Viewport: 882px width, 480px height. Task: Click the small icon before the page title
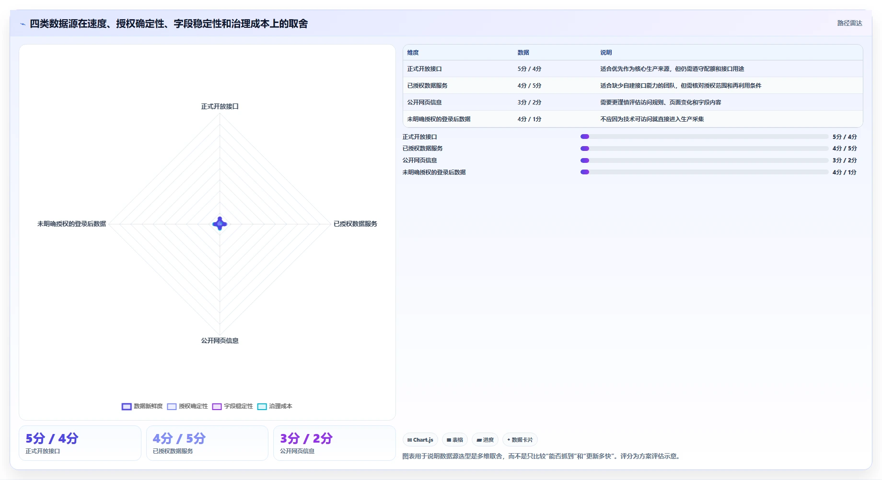pos(23,24)
